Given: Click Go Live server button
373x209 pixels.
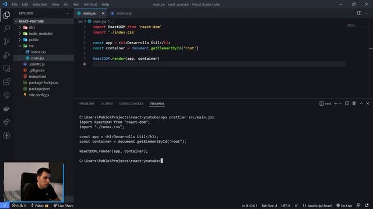Looking at the screenshot, I should click(344, 206).
